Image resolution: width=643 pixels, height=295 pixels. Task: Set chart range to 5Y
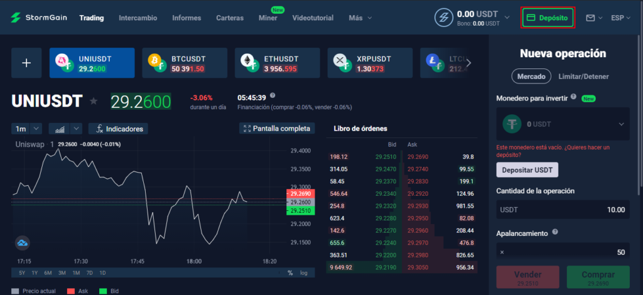(22, 273)
